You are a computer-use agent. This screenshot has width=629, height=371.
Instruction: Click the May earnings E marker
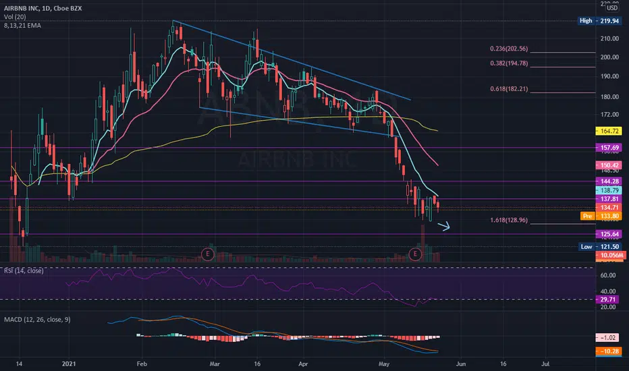coord(415,254)
